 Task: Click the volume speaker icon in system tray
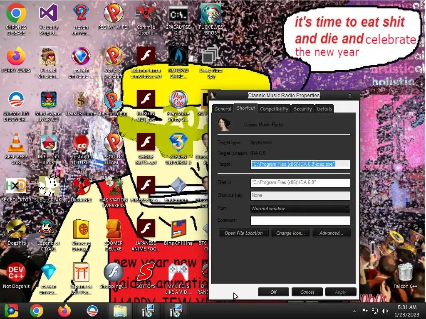coord(385,311)
